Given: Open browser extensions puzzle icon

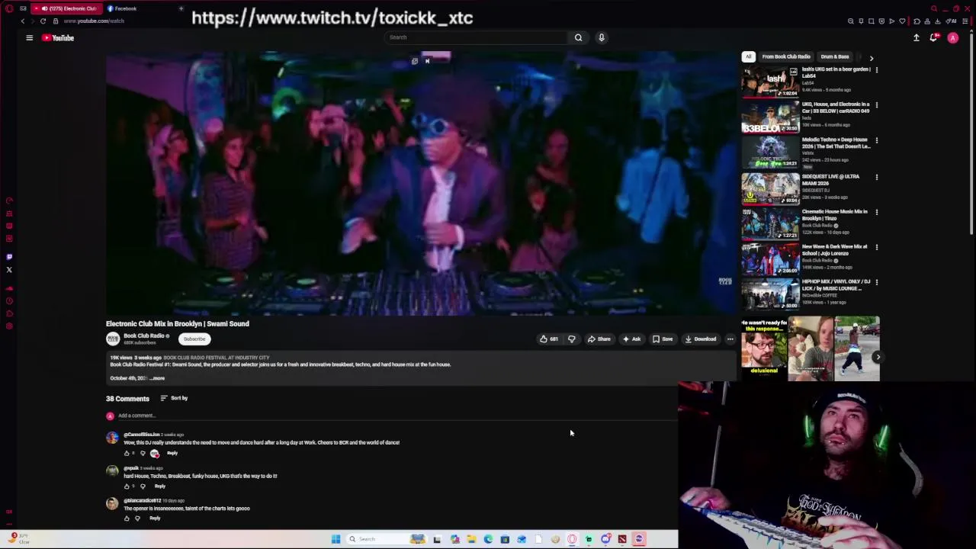Looking at the screenshot, I should [x=917, y=21].
